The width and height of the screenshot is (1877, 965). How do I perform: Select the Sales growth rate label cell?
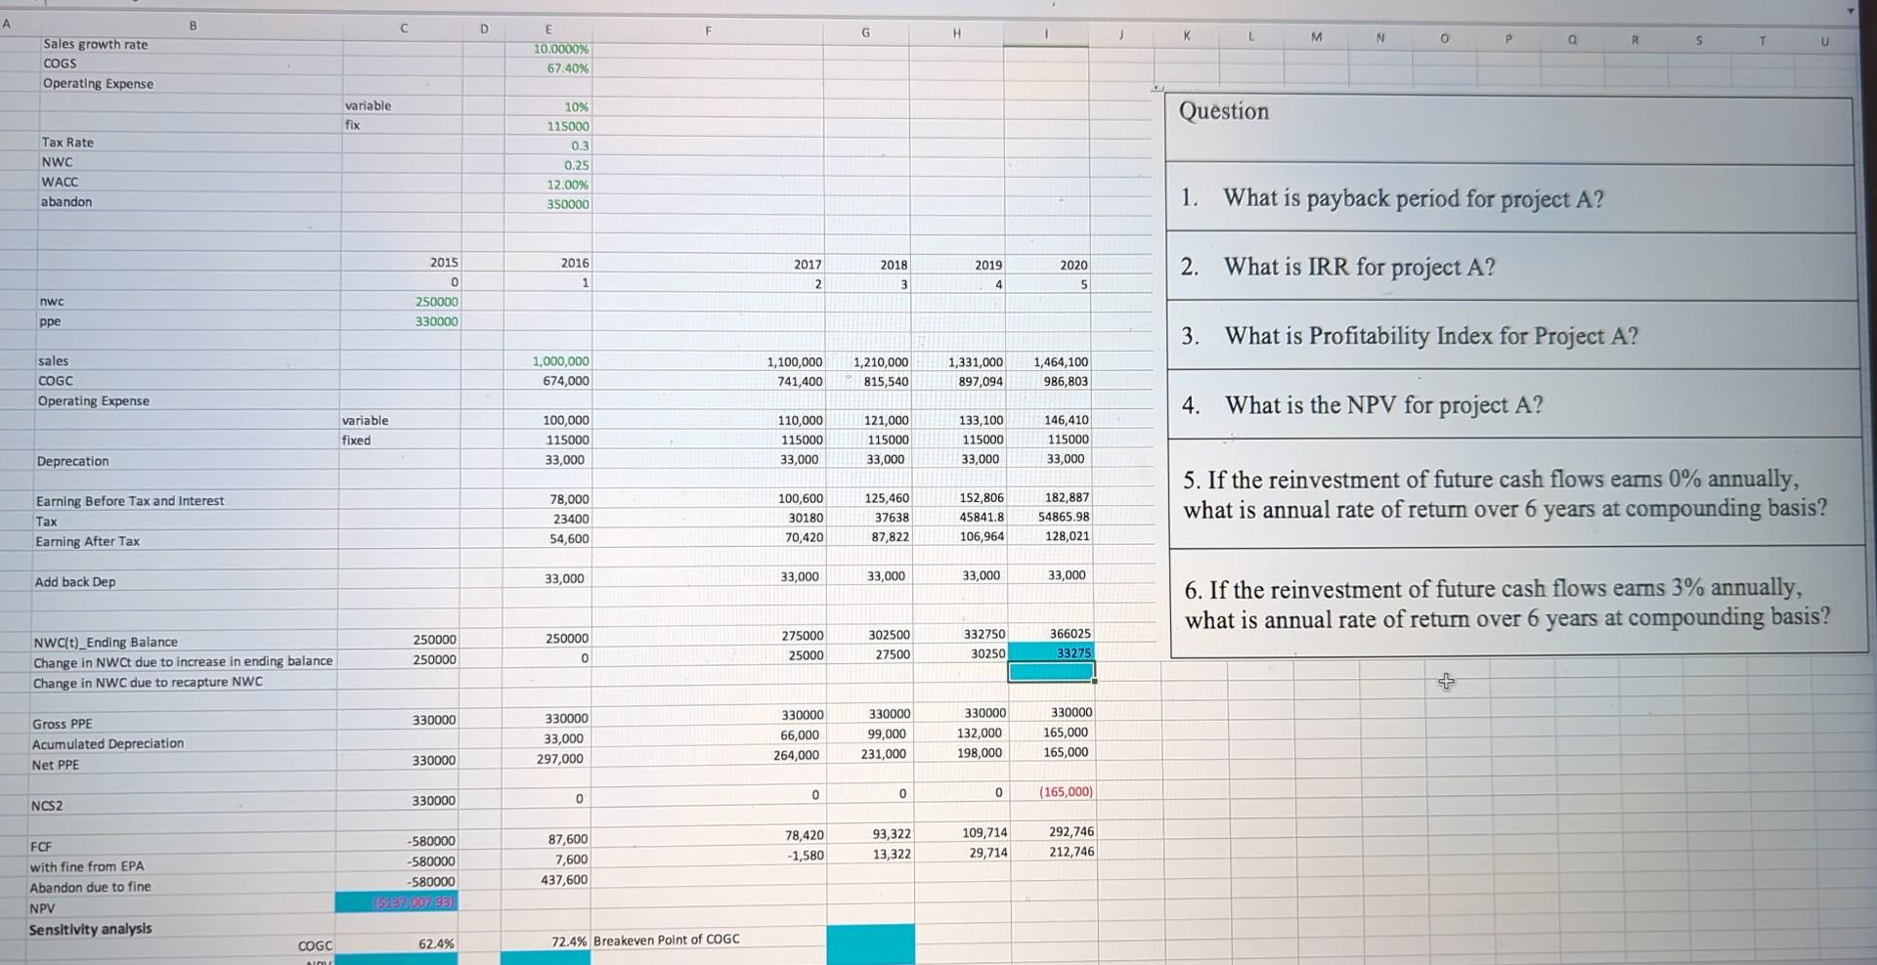[94, 44]
